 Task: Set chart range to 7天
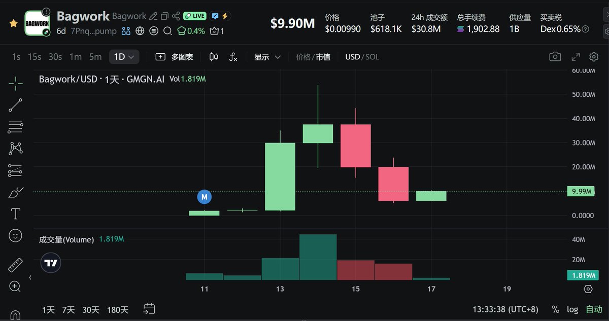click(68, 309)
